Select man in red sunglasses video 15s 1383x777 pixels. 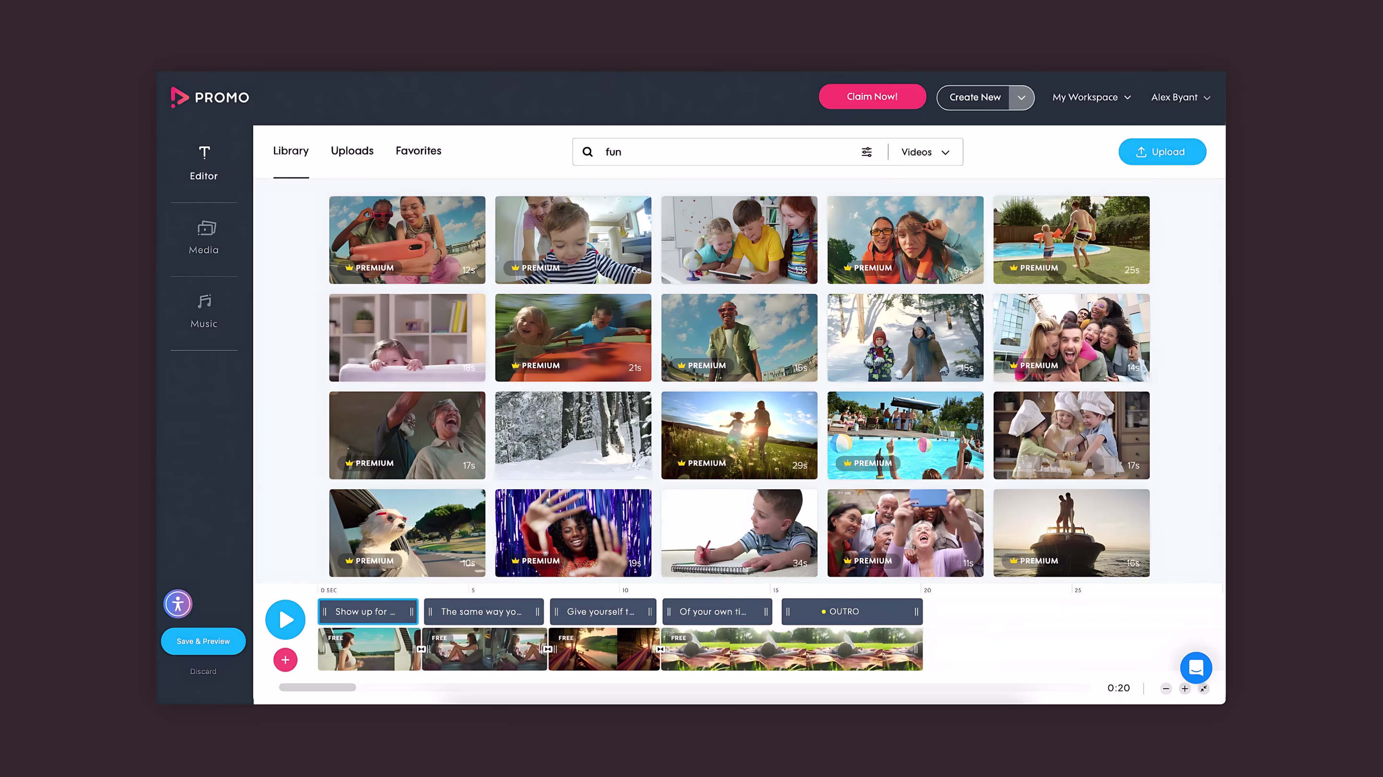[x=740, y=337]
